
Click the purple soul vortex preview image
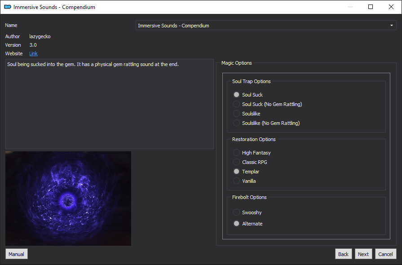tap(68, 198)
